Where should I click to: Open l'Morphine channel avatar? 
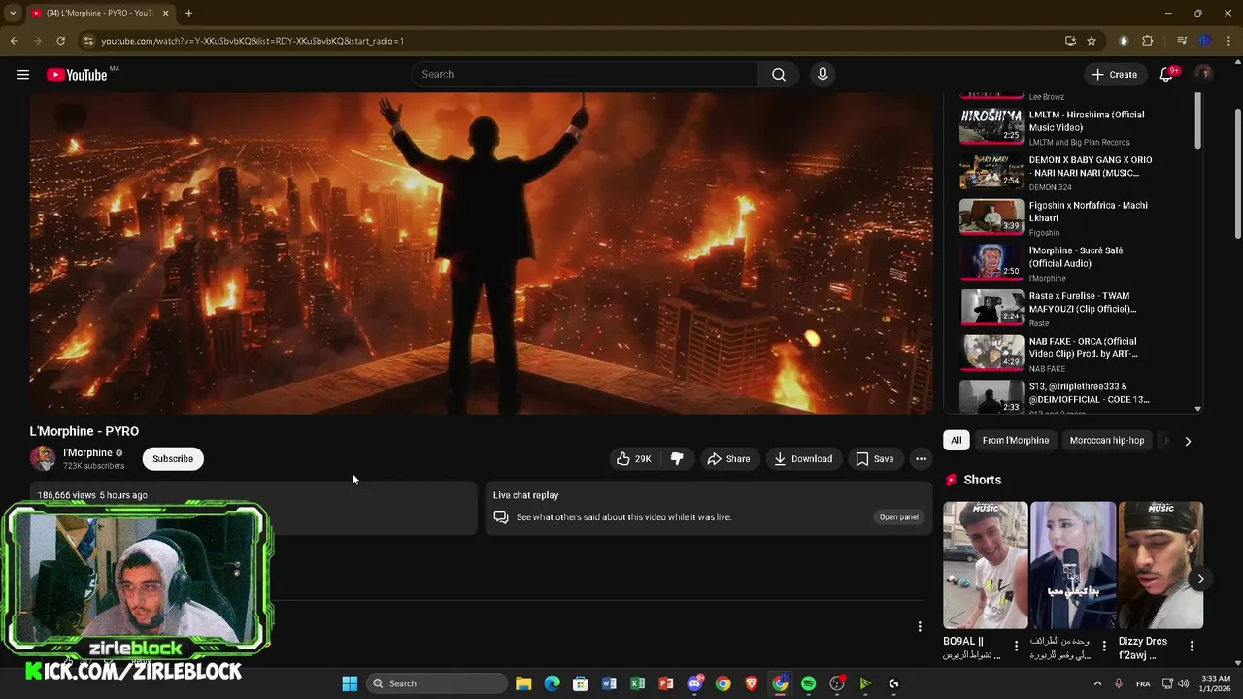(43, 458)
